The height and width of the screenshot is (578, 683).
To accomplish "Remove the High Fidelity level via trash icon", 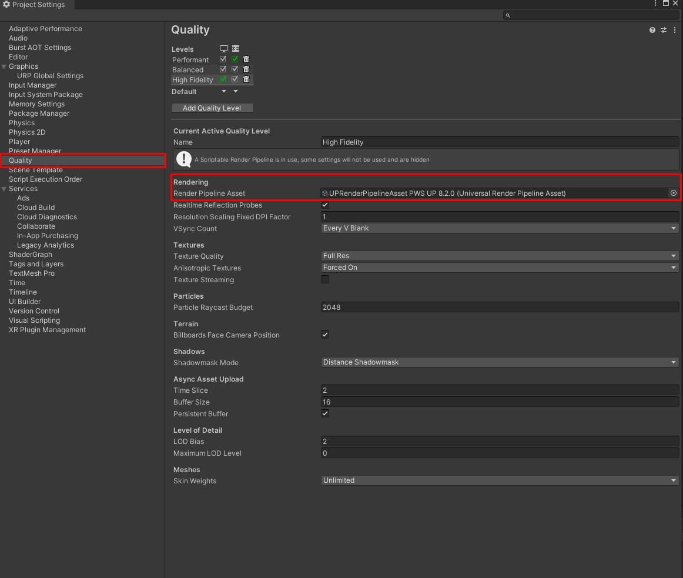I will point(246,79).
